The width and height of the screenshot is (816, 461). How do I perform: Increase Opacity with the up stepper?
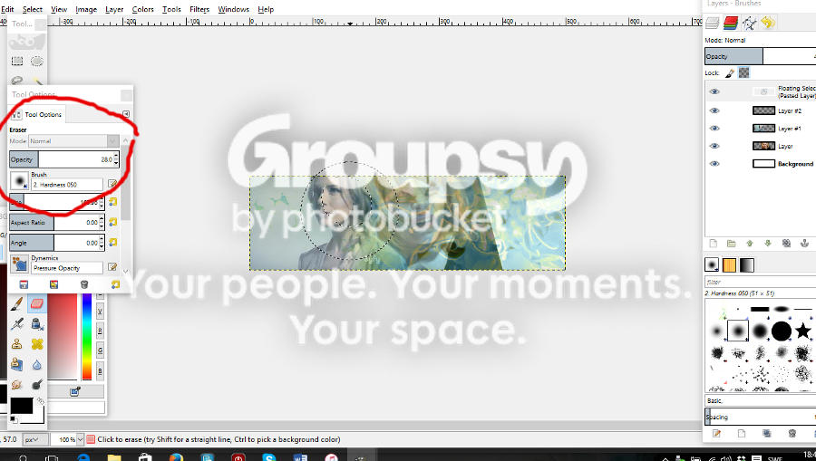pos(116,156)
